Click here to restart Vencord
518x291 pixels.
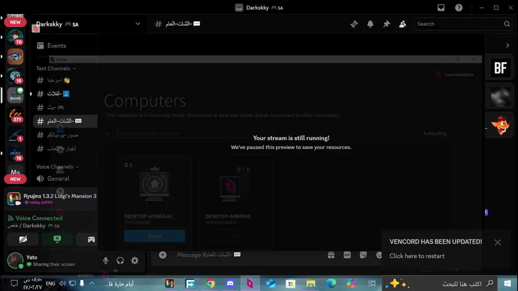417,256
